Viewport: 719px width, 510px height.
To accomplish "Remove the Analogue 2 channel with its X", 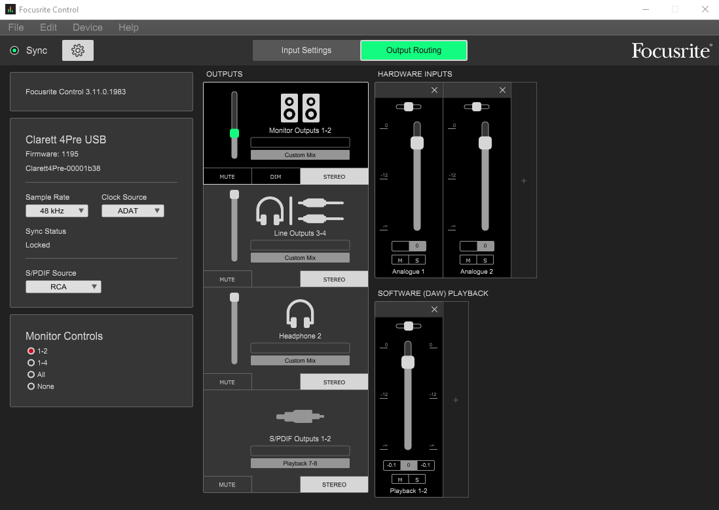I will [x=502, y=90].
